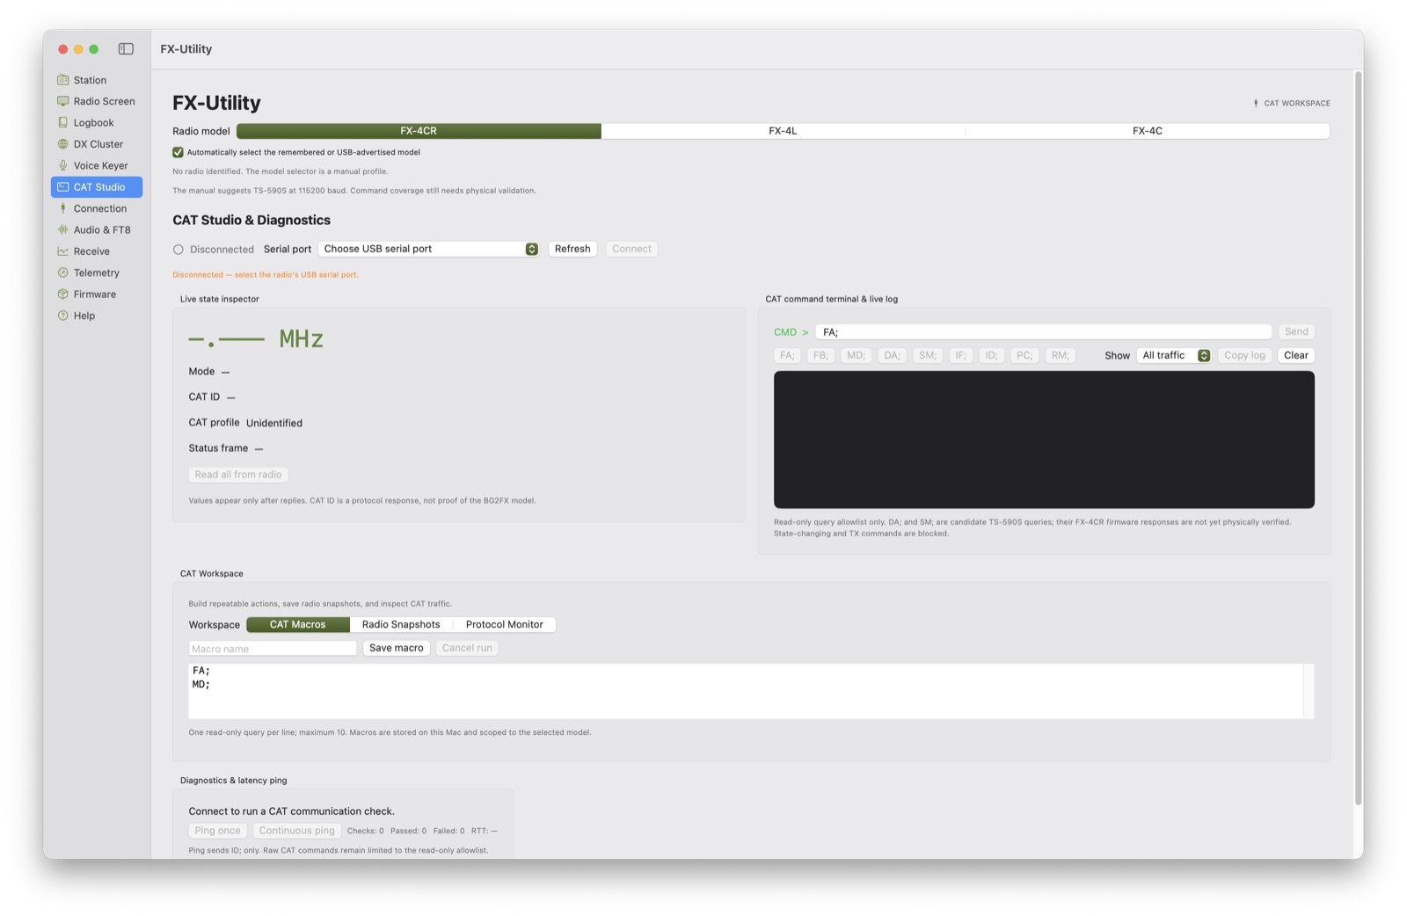The image size is (1407, 916).
Task: Click the Connect button
Action: [x=631, y=249]
